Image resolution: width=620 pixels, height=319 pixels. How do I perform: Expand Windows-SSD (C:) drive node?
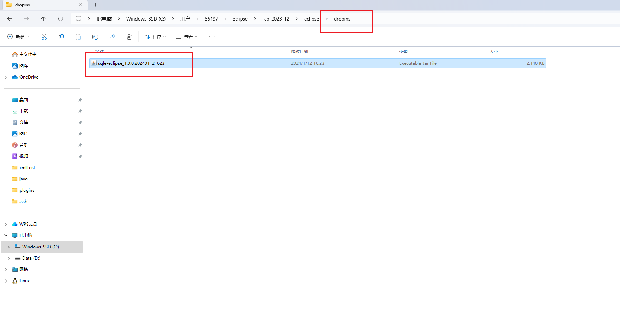coord(8,247)
